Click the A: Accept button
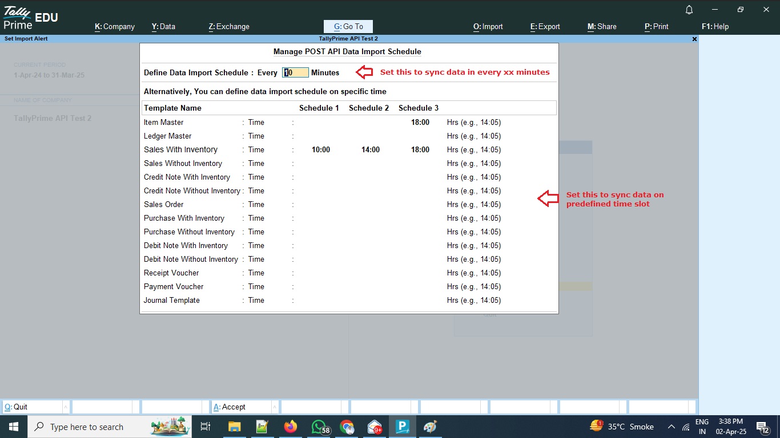The image size is (780, 438). click(242, 407)
